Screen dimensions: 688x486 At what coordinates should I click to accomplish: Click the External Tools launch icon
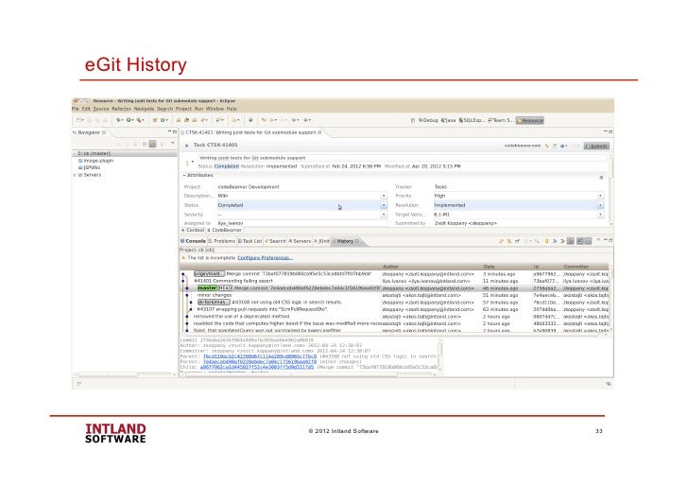pyautogui.click(x=141, y=120)
